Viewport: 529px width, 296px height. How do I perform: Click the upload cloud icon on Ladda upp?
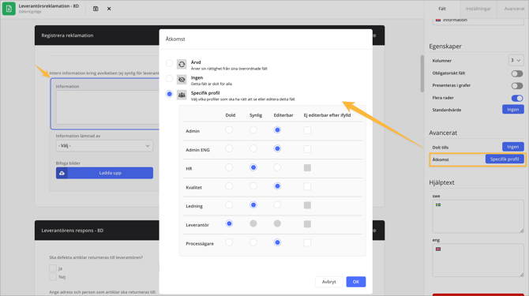[x=62, y=173]
